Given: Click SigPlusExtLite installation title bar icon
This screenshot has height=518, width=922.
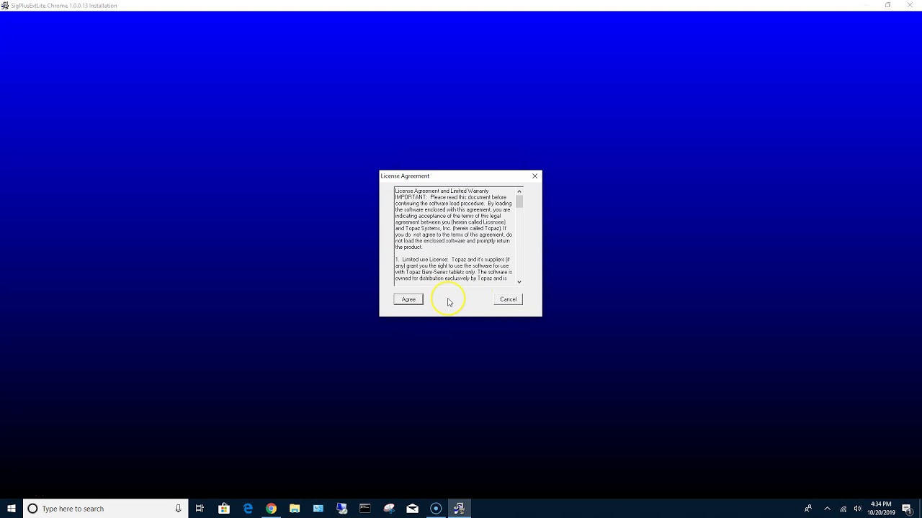Looking at the screenshot, I should [5, 5].
